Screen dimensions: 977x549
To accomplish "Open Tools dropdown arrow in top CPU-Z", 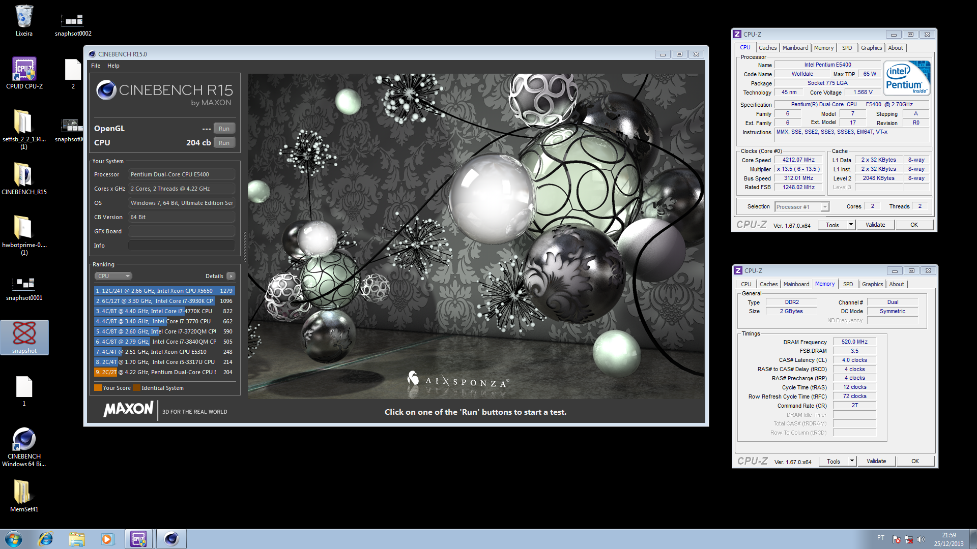I will 851,225.
